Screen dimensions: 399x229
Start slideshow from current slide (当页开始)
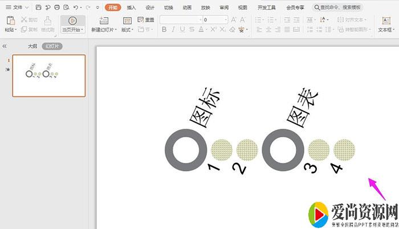[x=72, y=23]
